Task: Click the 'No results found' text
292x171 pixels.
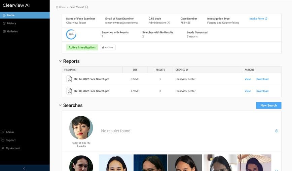Action: coord(116,131)
